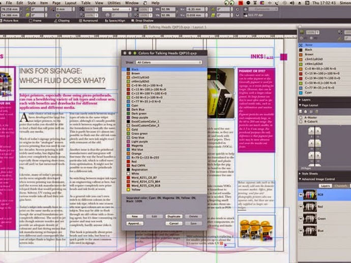Viewport: 351px width, 263px height.
Task: Open the Show All Colors dropdown
Action: click(169, 62)
